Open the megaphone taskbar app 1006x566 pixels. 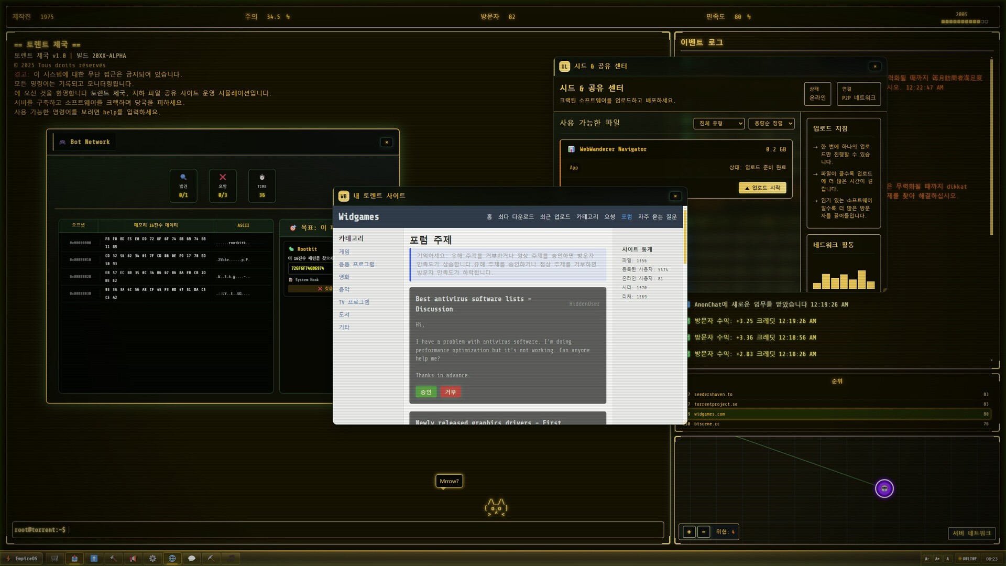(x=133, y=559)
